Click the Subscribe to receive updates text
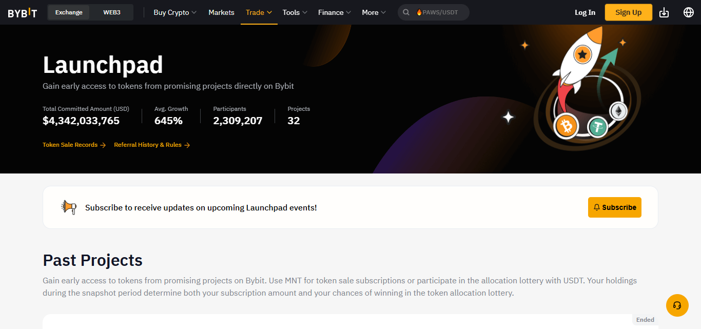The width and height of the screenshot is (701, 329). [x=201, y=208]
